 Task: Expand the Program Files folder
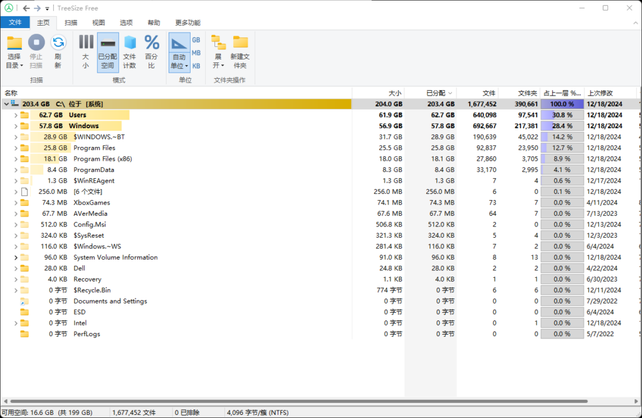16,148
